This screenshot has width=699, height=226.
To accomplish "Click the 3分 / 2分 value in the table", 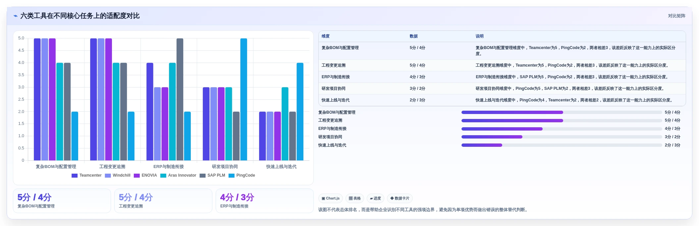I will coord(417,88).
